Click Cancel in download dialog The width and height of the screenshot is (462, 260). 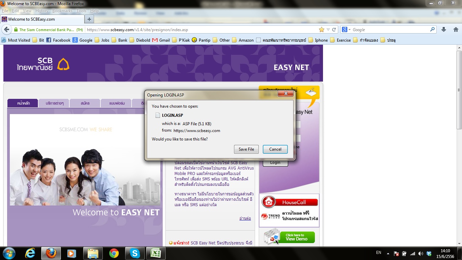click(x=275, y=149)
